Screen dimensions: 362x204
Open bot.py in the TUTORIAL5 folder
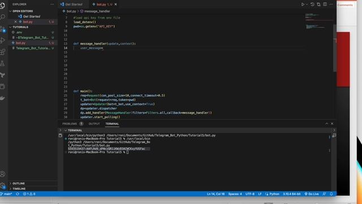[20, 43]
